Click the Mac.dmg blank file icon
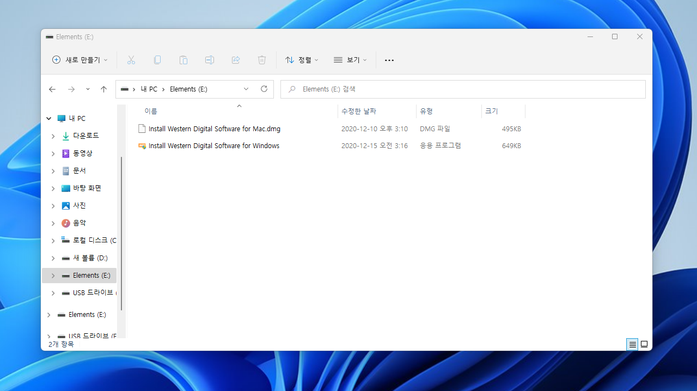Screen dimensions: 697x391 pyautogui.click(x=142, y=129)
